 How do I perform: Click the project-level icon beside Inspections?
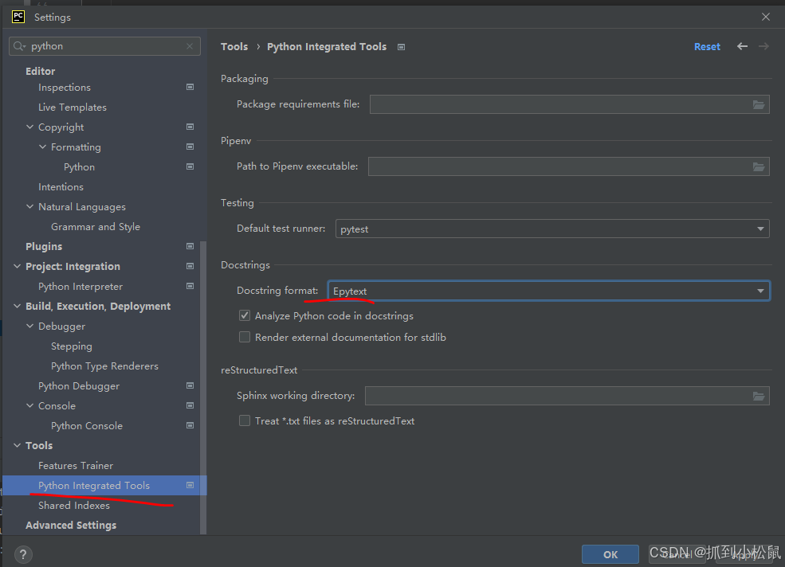(190, 87)
